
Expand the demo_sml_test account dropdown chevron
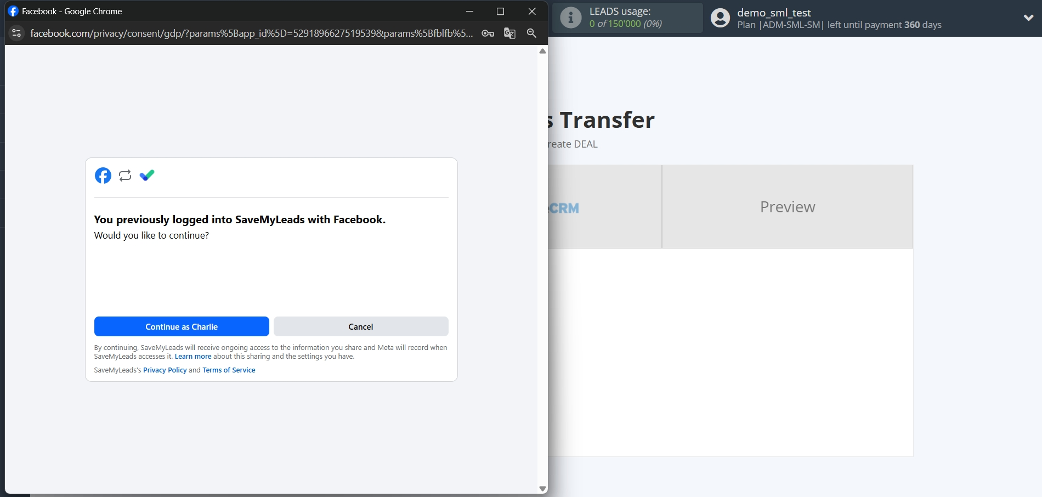pyautogui.click(x=1028, y=18)
